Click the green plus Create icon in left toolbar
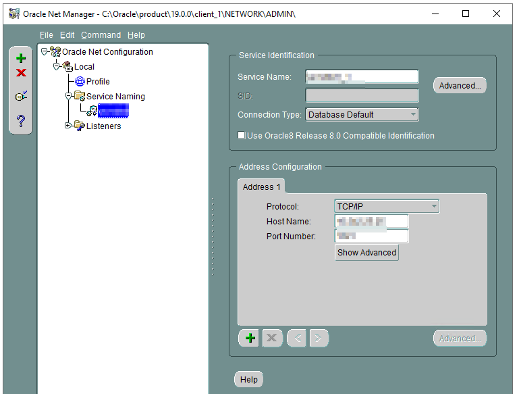Screen dimensions: 519x394 pos(21,58)
